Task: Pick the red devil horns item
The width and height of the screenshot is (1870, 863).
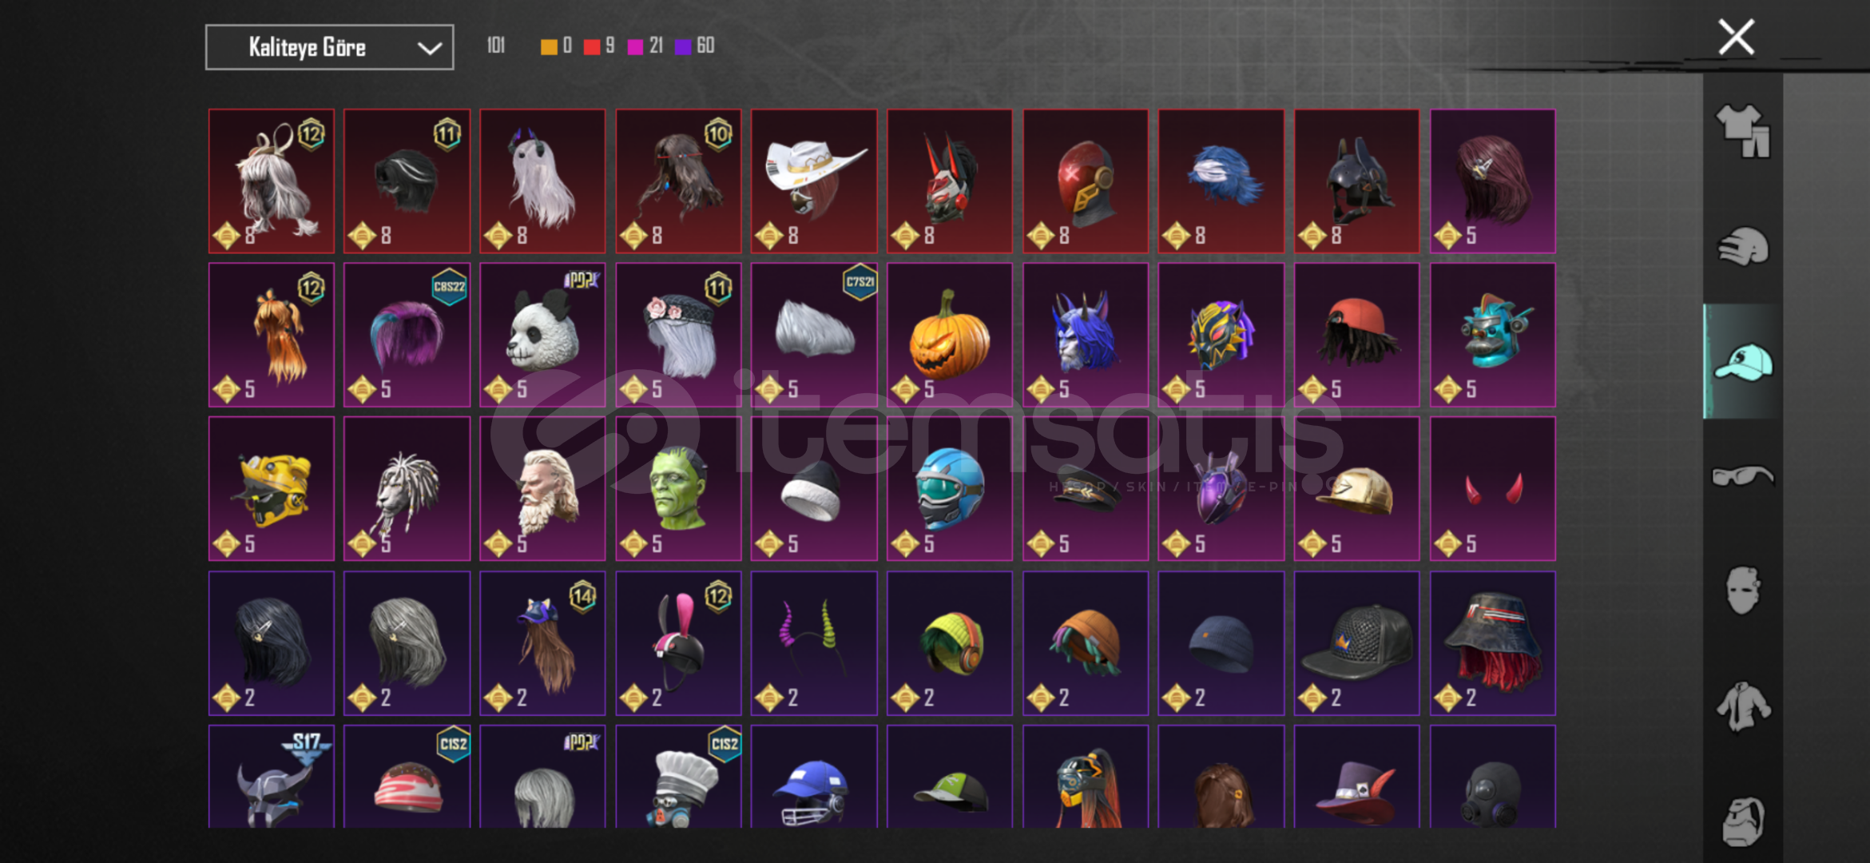Action: (x=1492, y=488)
